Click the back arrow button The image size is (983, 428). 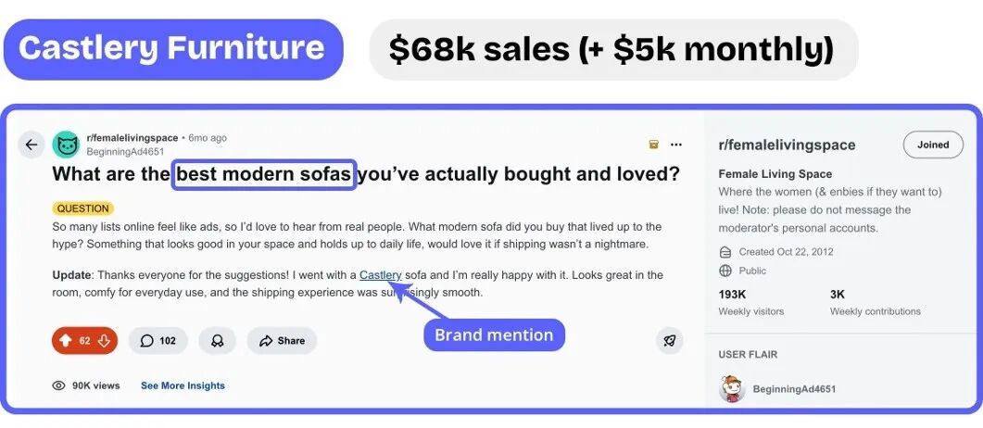32,145
